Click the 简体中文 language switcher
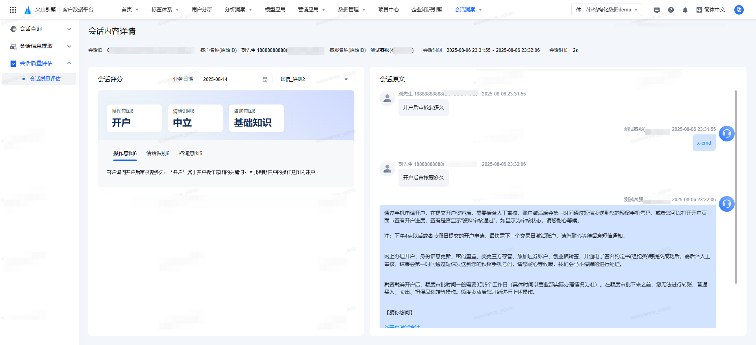 point(711,10)
